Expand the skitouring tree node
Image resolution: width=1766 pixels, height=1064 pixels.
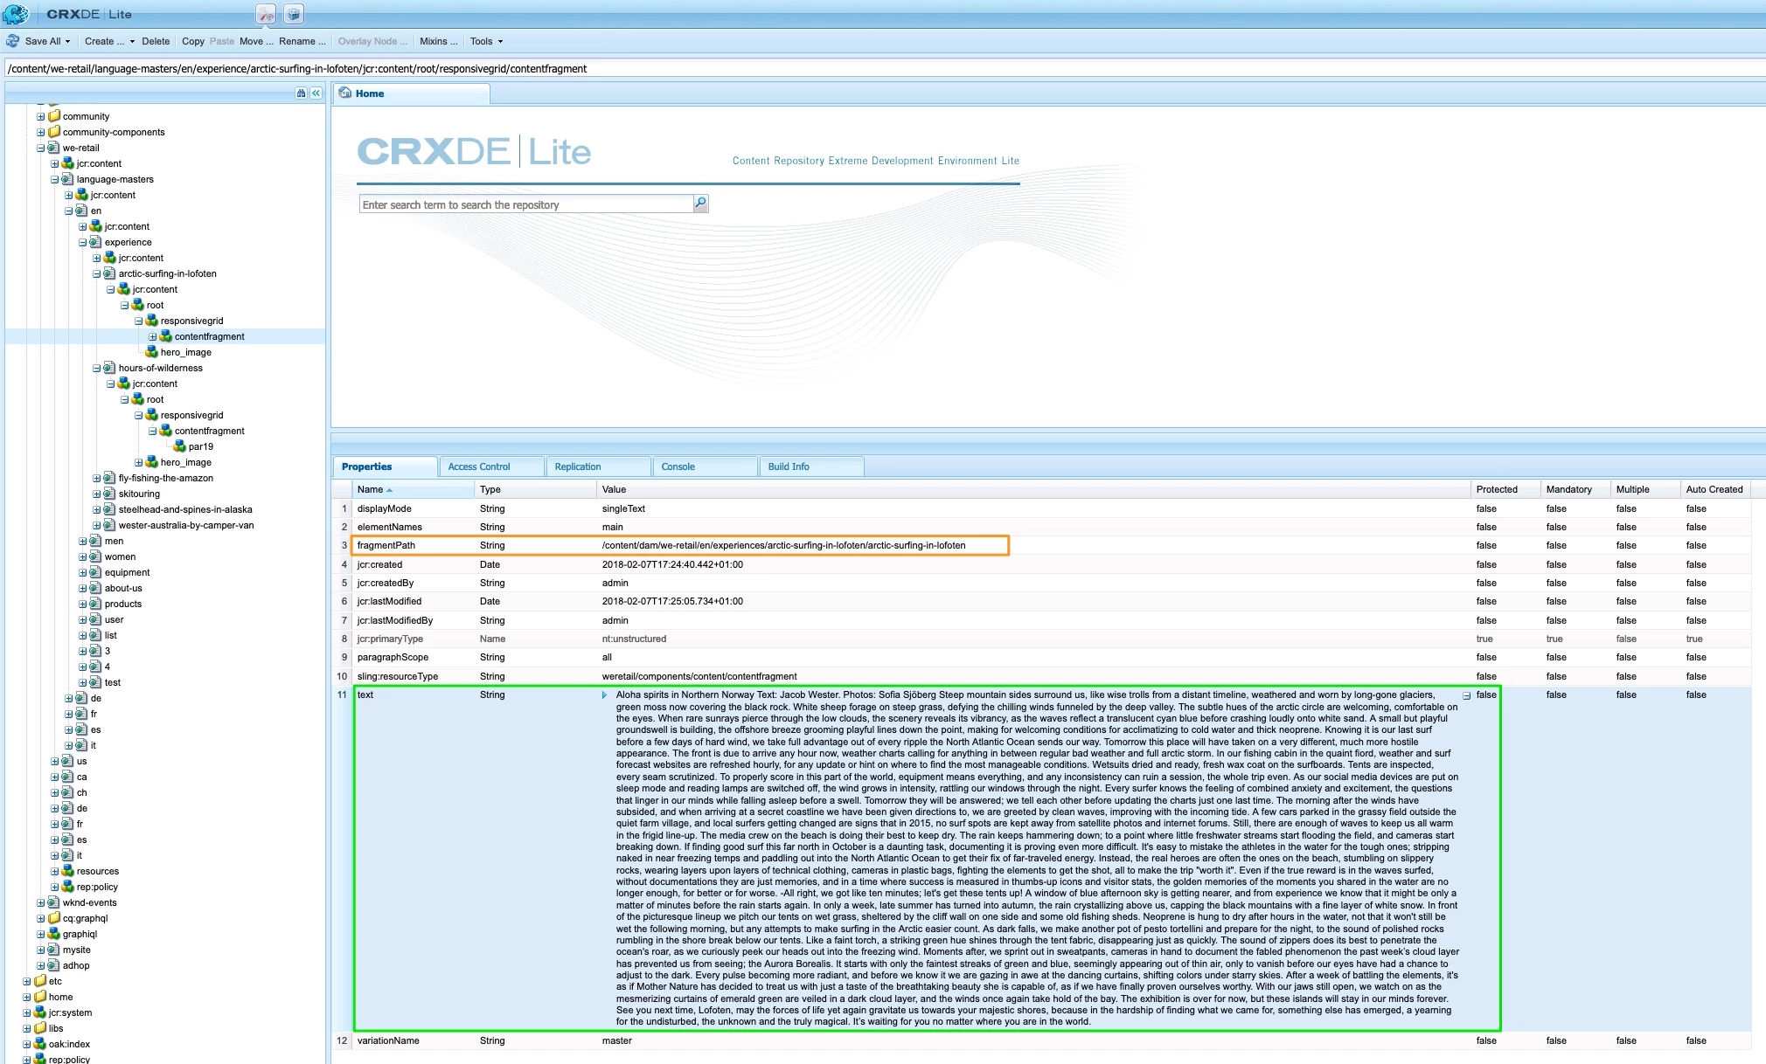97,494
